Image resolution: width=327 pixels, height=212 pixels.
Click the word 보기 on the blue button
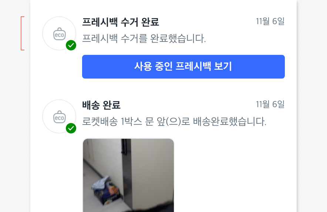223,66
